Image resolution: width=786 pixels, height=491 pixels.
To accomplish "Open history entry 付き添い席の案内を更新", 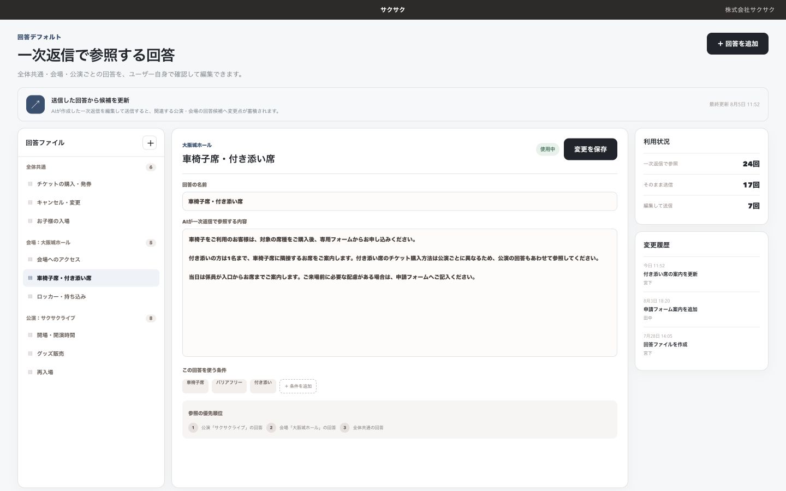I will pos(701,274).
